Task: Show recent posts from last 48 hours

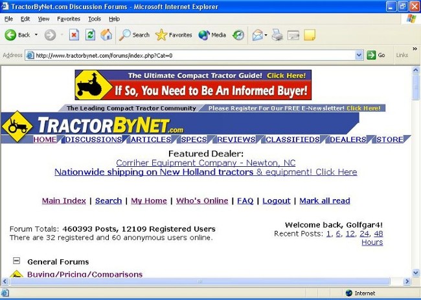Action: (378, 234)
